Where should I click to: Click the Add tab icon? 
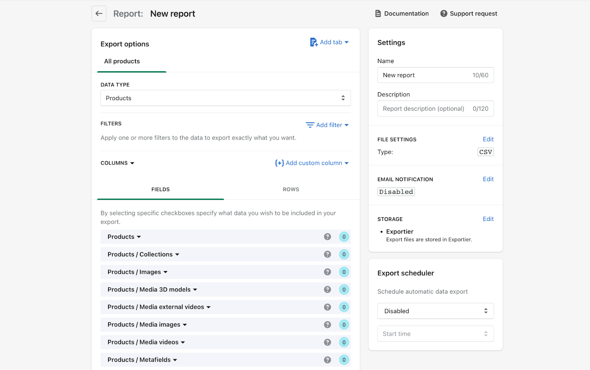tap(313, 42)
